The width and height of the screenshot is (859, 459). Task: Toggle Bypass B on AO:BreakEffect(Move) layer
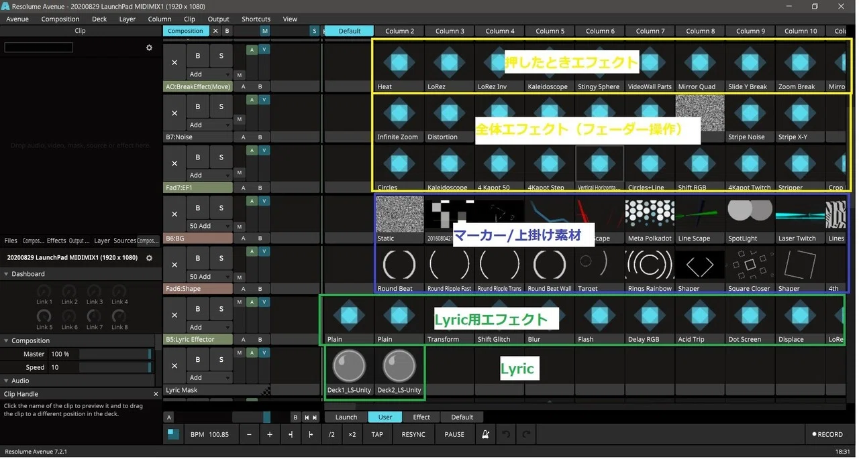pos(198,56)
